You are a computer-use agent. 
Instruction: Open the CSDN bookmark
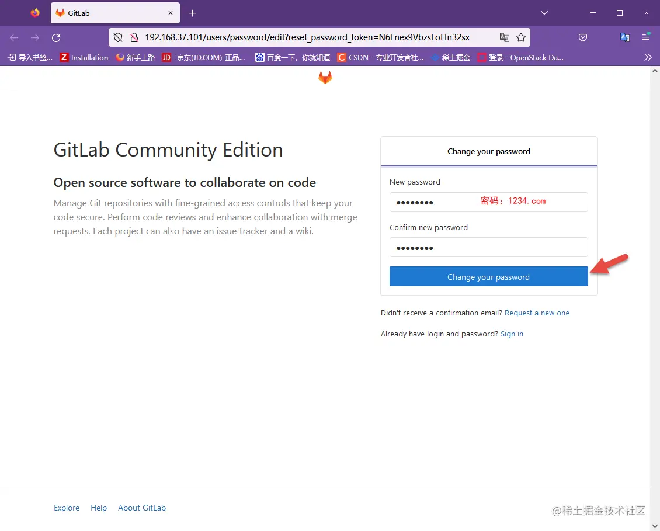coord(380,58)
